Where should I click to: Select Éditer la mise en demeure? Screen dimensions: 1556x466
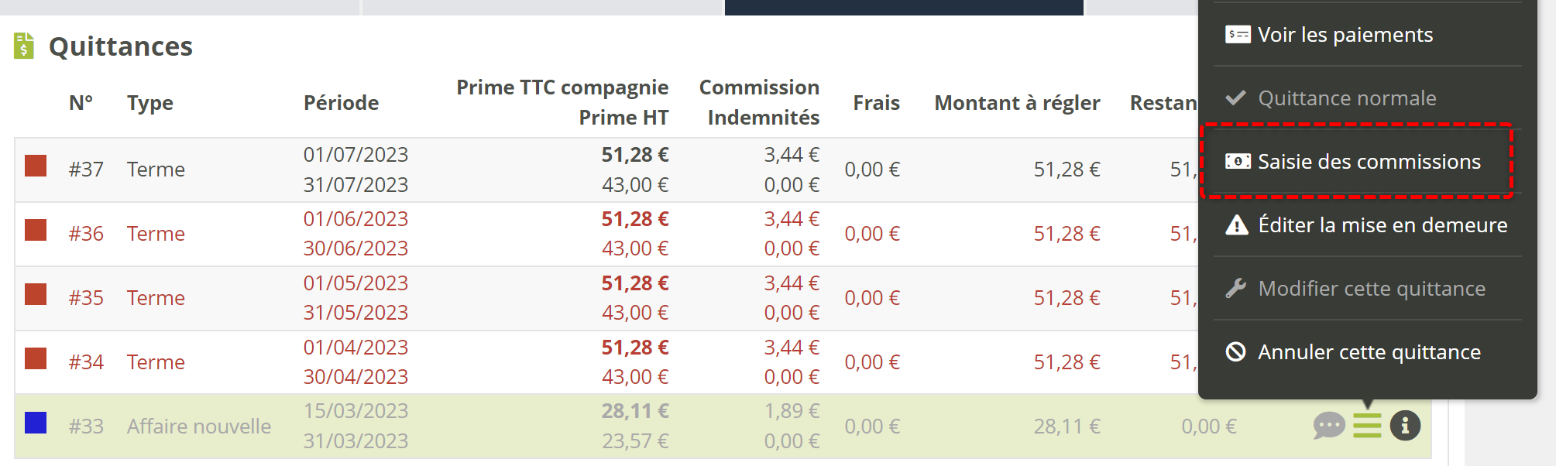click(x=1383, y=225)
